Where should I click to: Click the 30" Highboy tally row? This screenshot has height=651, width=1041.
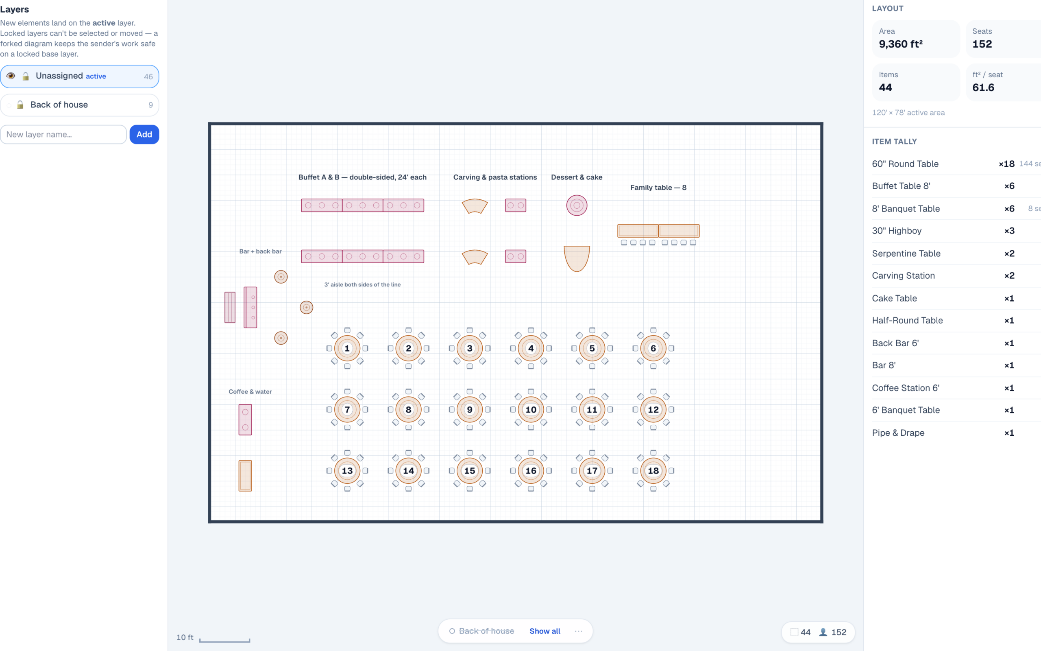956,231
